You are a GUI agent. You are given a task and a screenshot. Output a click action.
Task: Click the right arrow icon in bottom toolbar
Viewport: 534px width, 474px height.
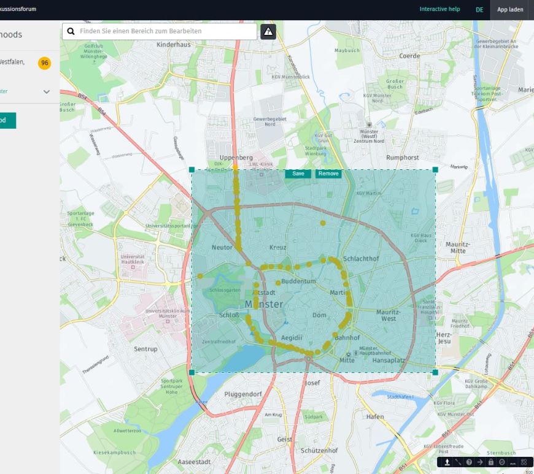pos(480,462)
